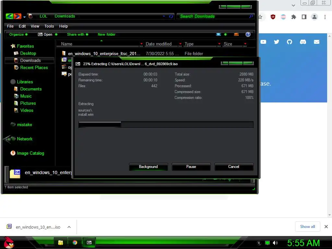Open the Chrome three-dot menu
The height and width of the screenshot is (249, 332).
[325, 17]
